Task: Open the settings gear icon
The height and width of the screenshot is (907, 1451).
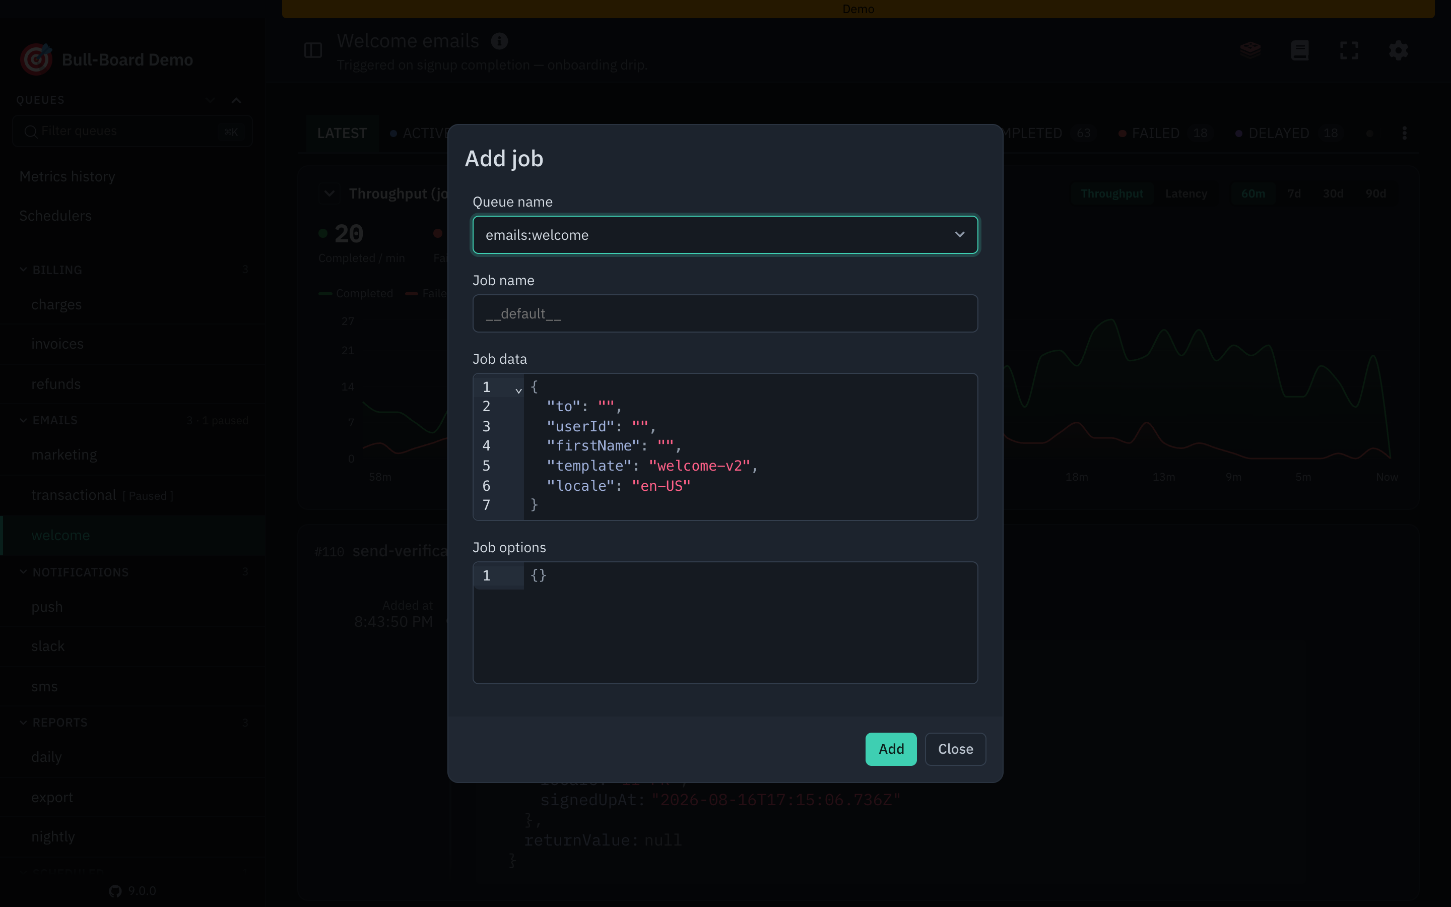Action: [1398, 50]
